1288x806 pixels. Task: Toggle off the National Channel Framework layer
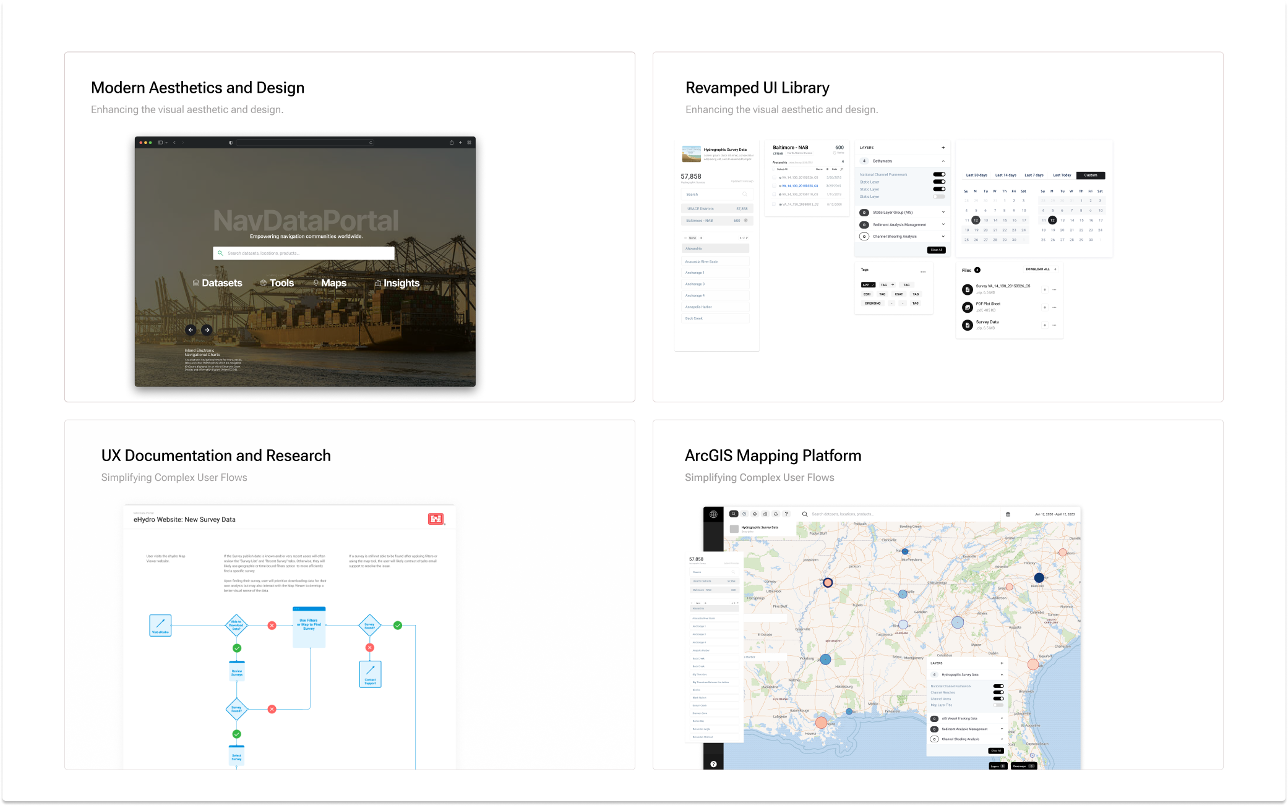(x=939, y=174)
